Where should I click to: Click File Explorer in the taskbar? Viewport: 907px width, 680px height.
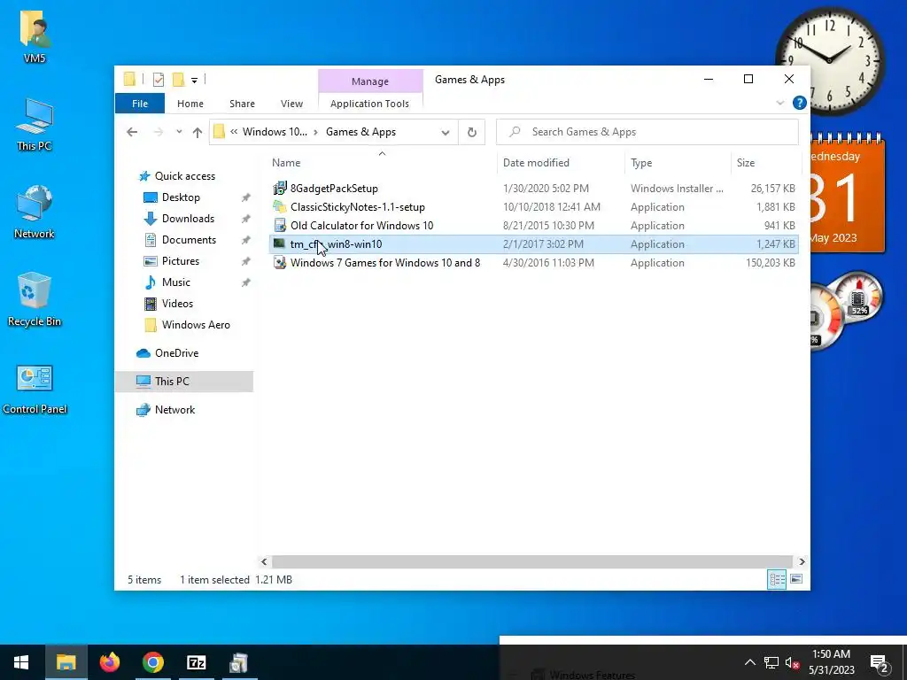66,662
